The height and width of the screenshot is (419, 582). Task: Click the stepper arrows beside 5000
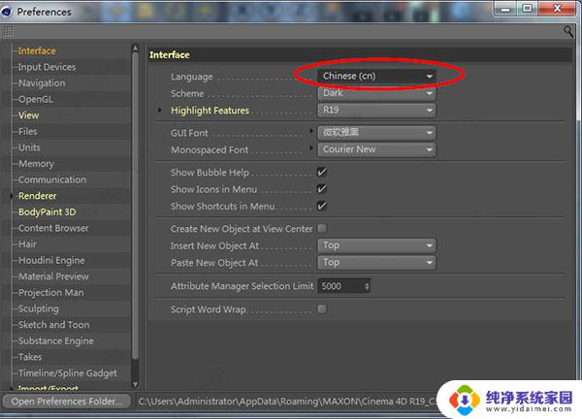pyautogui.click(x=367, y=286)
